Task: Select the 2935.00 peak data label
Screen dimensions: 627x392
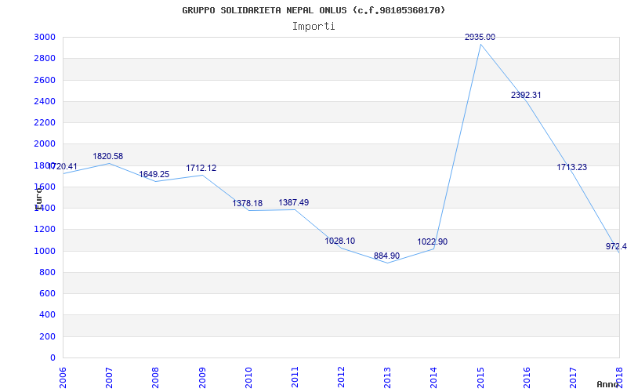Action: pyautogui.click(x=480, y=37)
